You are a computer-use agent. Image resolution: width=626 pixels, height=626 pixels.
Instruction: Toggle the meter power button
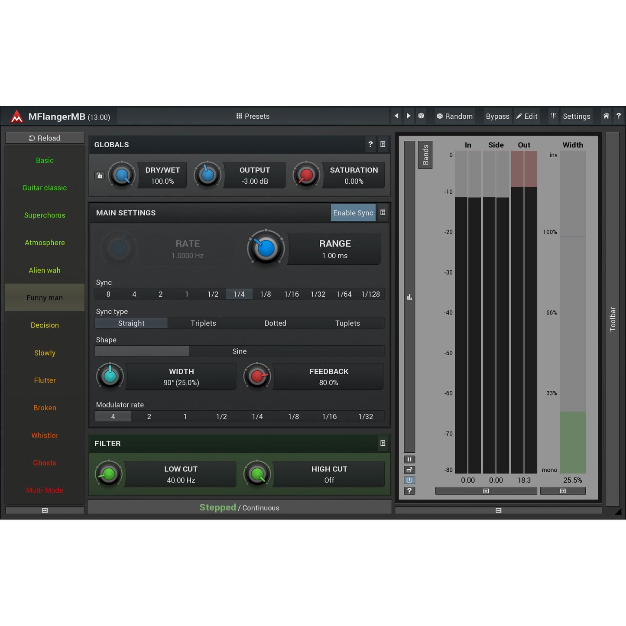click(x=409, y=480)
